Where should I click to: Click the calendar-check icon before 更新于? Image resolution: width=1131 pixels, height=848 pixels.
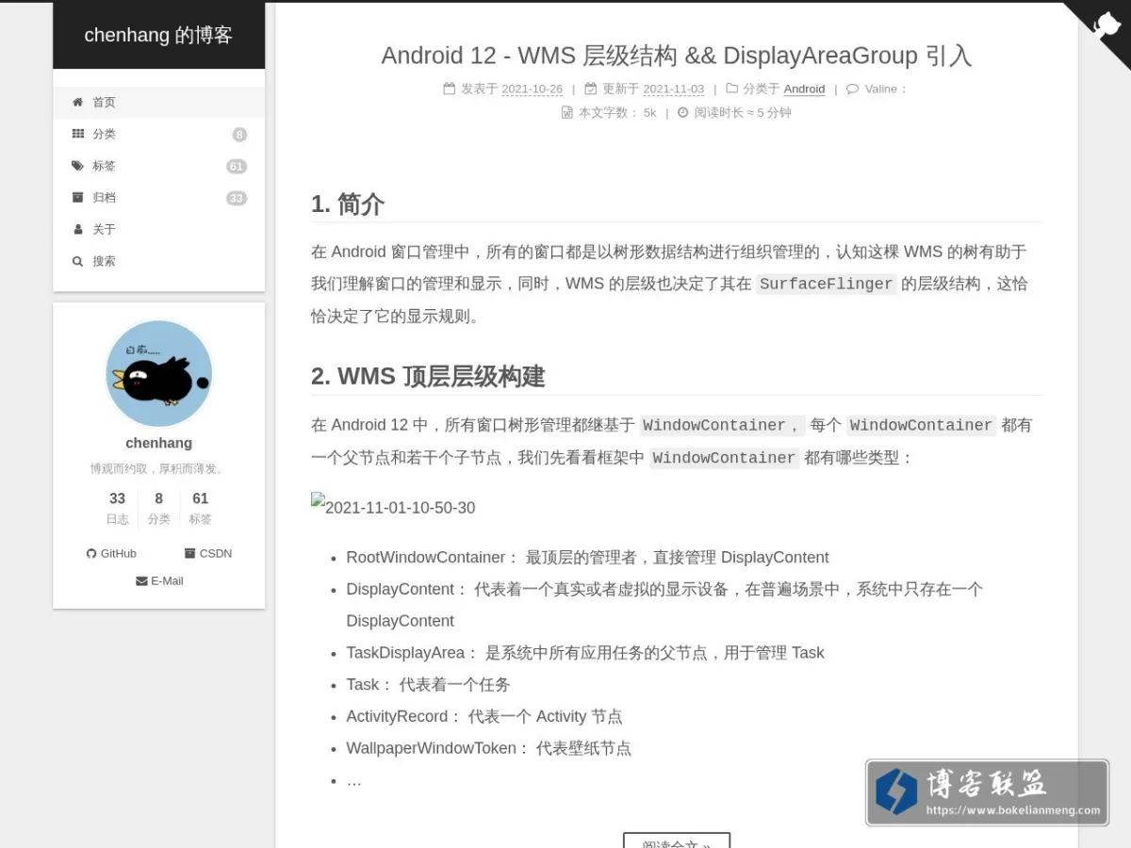point(591,89)
